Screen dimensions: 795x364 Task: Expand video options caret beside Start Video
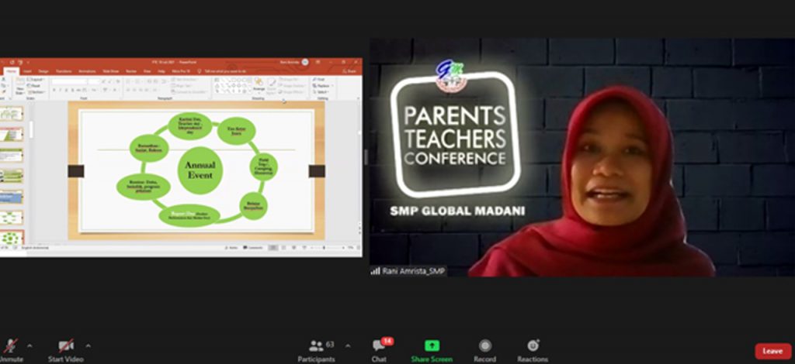(x=89, y=346)
